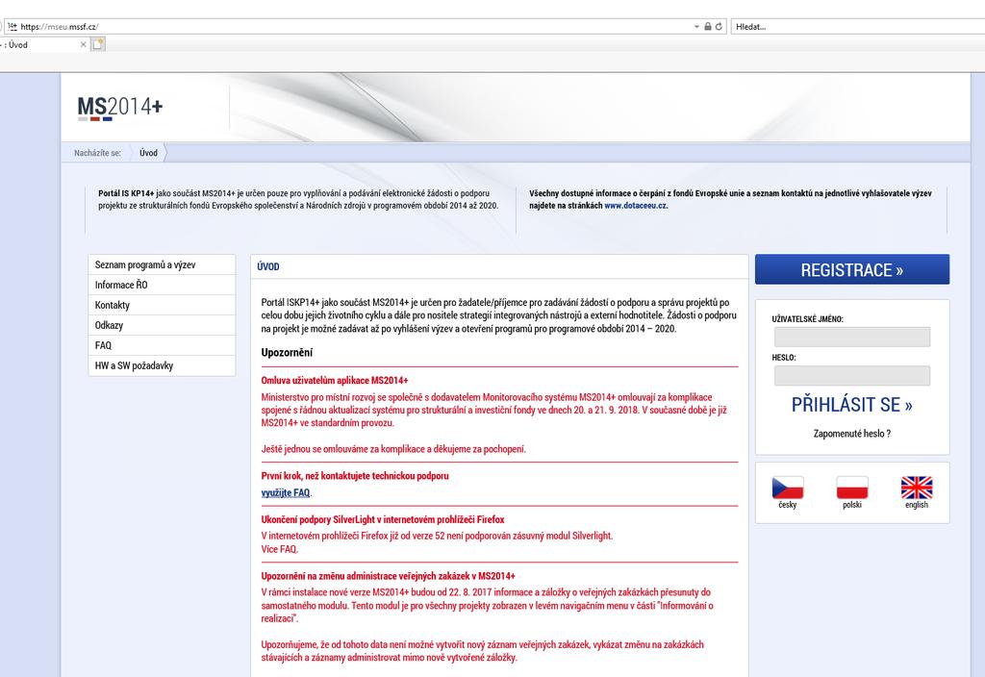Click the ÚVOD panel title
The image size is (985, 677).
(x=268, y=267)
